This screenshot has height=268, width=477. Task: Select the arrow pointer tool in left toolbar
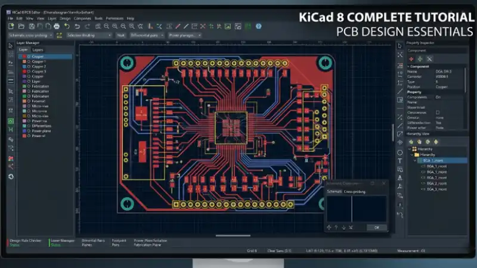(11, 46)
